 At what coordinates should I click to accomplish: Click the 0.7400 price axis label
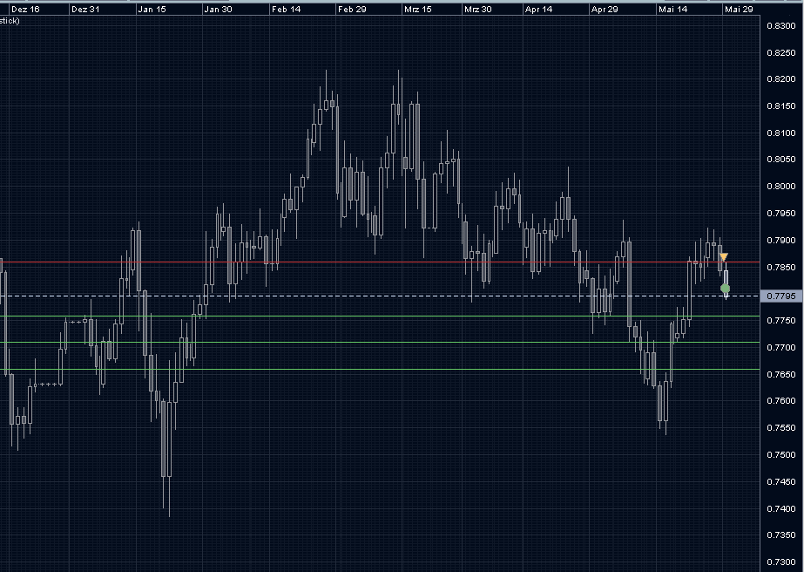[x=781, y=509]
